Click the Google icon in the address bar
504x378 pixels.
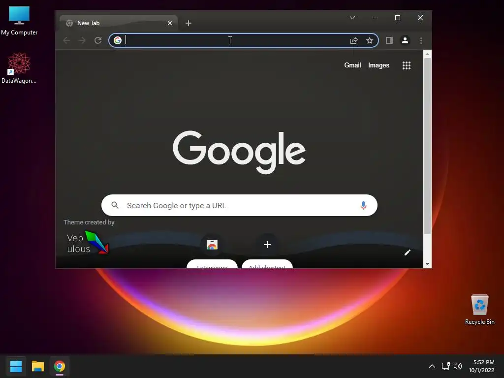(118, 40)
